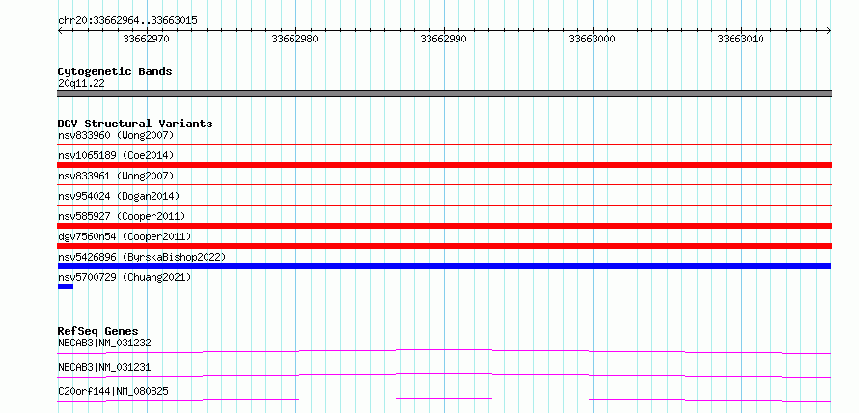Click the chr20:33662964..33663015 region label
The width and height of the screenshot is (859, 413).
point(127,21)
